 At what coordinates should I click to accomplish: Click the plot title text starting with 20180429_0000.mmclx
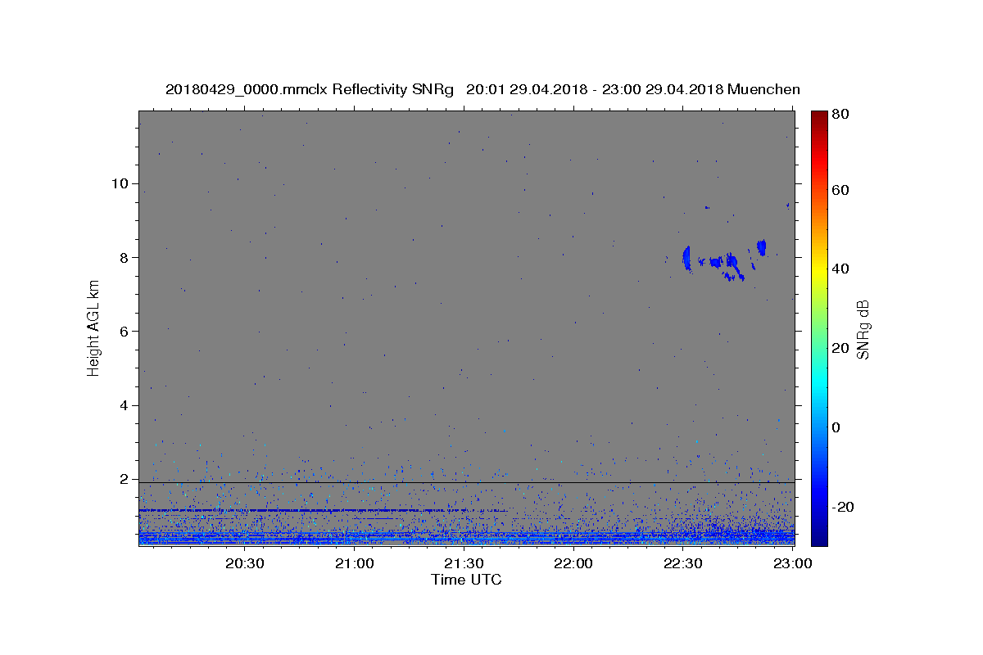click(482, 89)
